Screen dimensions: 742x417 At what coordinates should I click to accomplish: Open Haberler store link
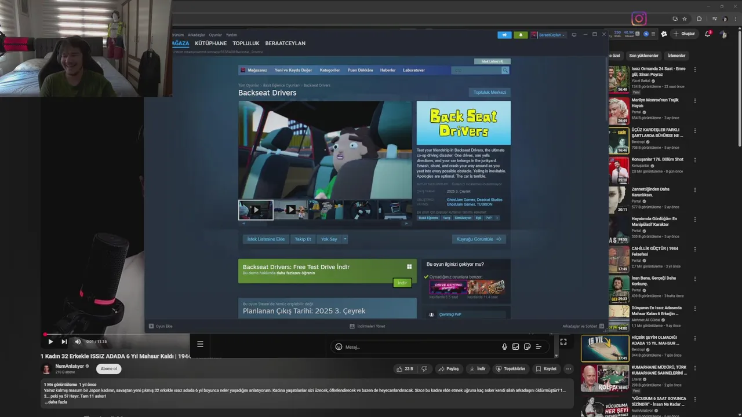point(388,70)
